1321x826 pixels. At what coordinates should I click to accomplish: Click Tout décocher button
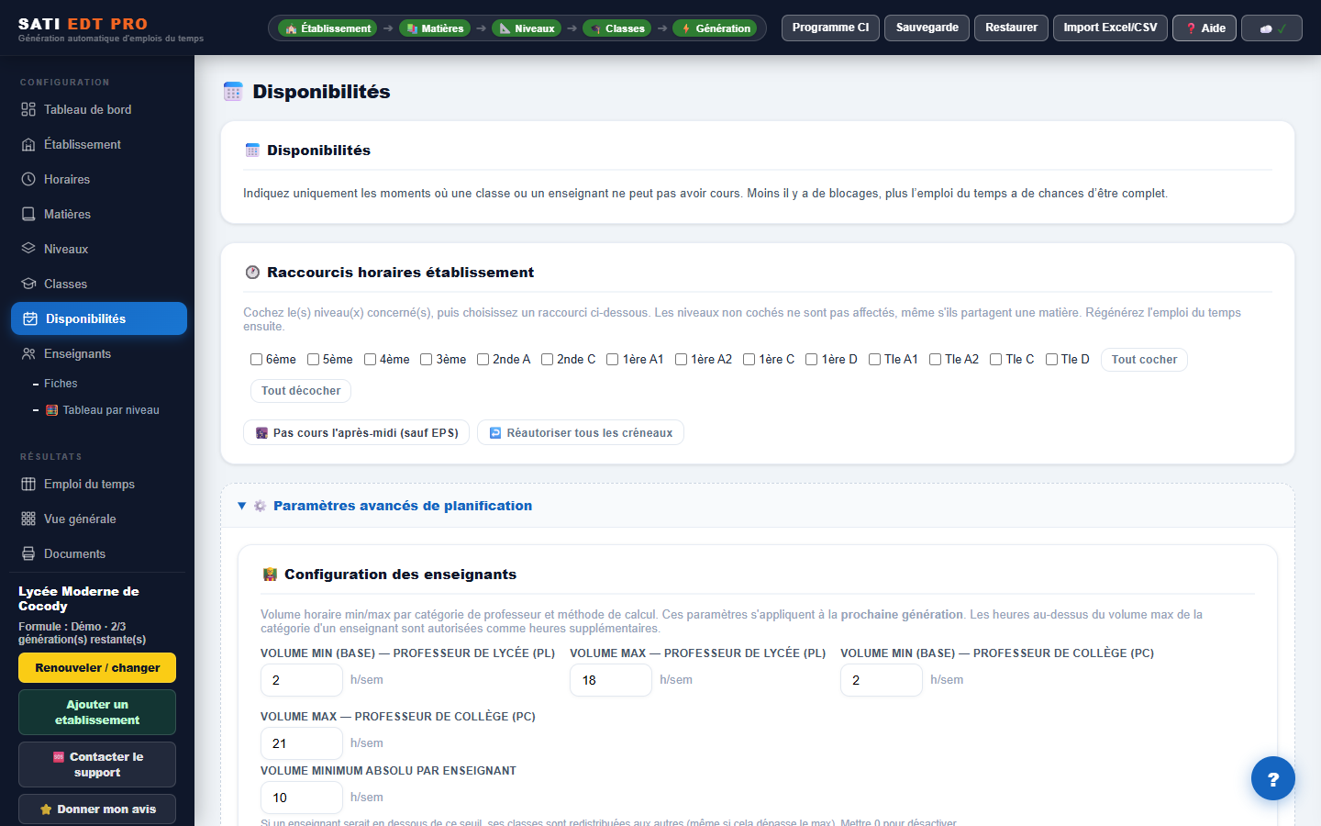point(301,391)
